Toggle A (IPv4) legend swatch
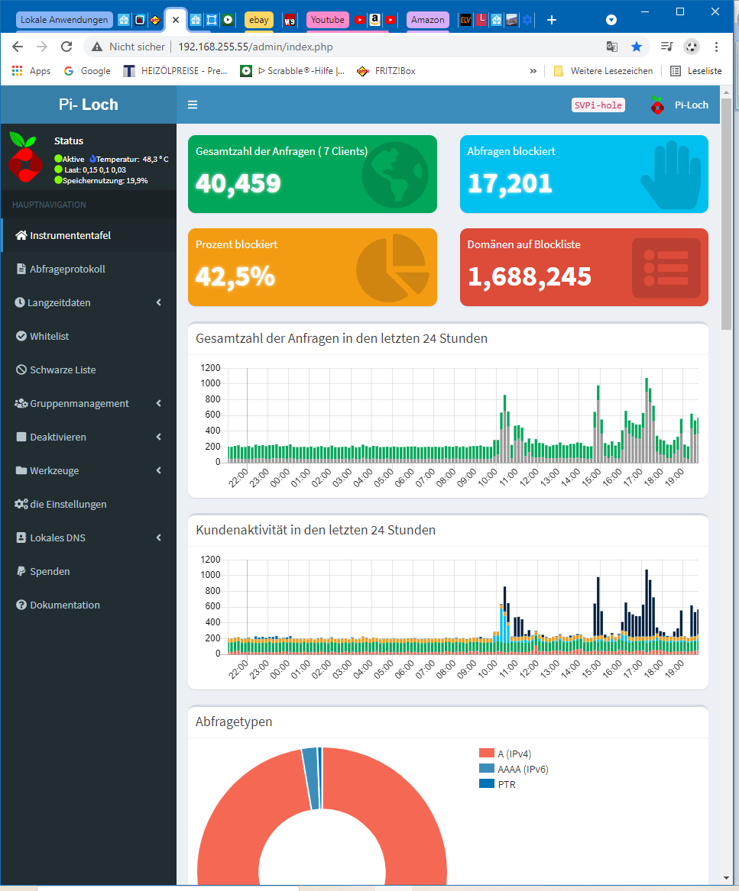 coord(486,753)
